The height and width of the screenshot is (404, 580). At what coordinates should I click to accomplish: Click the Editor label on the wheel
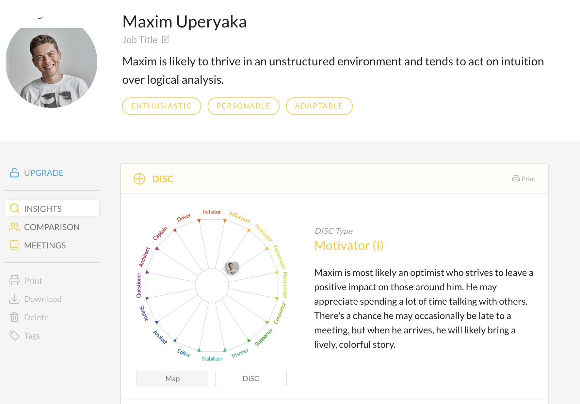(x=184, y=353)
